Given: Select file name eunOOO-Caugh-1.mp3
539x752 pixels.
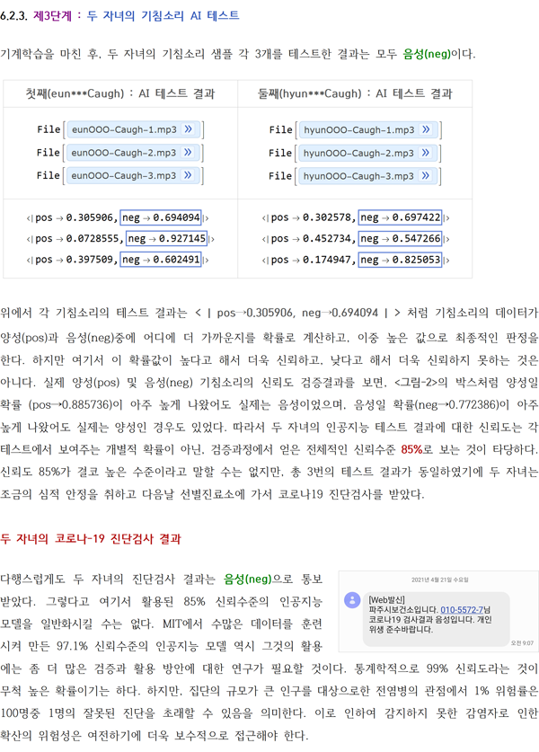Looking at the screenshot, I should 124,129.
